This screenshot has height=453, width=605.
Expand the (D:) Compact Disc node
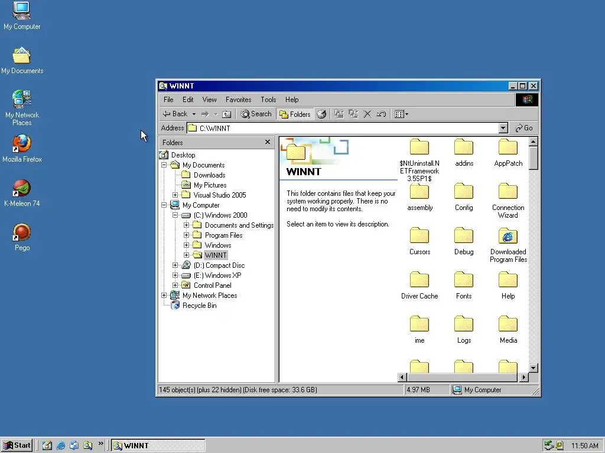[175, 265]
